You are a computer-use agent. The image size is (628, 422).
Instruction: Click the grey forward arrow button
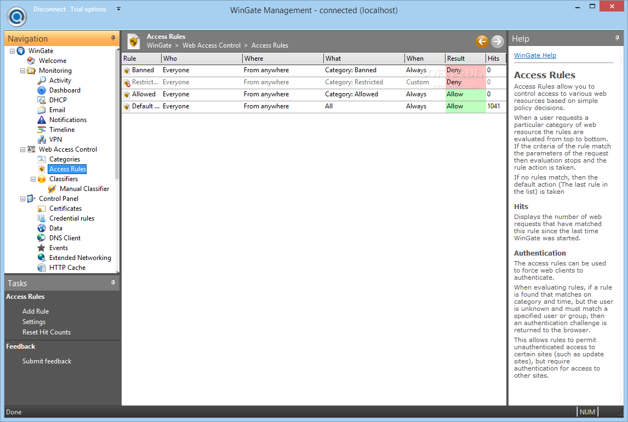pyautogui.click(x=498, y=41)
